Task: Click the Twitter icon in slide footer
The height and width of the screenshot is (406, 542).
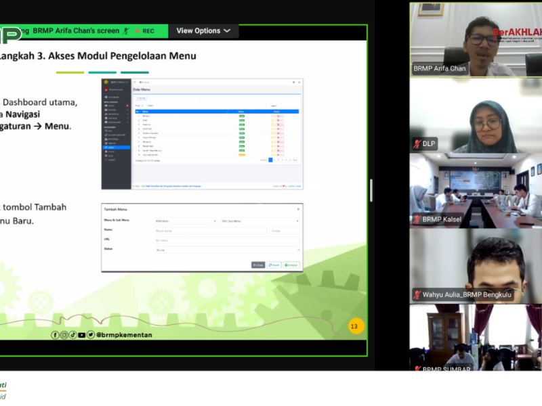Action: tap(91, 335)
